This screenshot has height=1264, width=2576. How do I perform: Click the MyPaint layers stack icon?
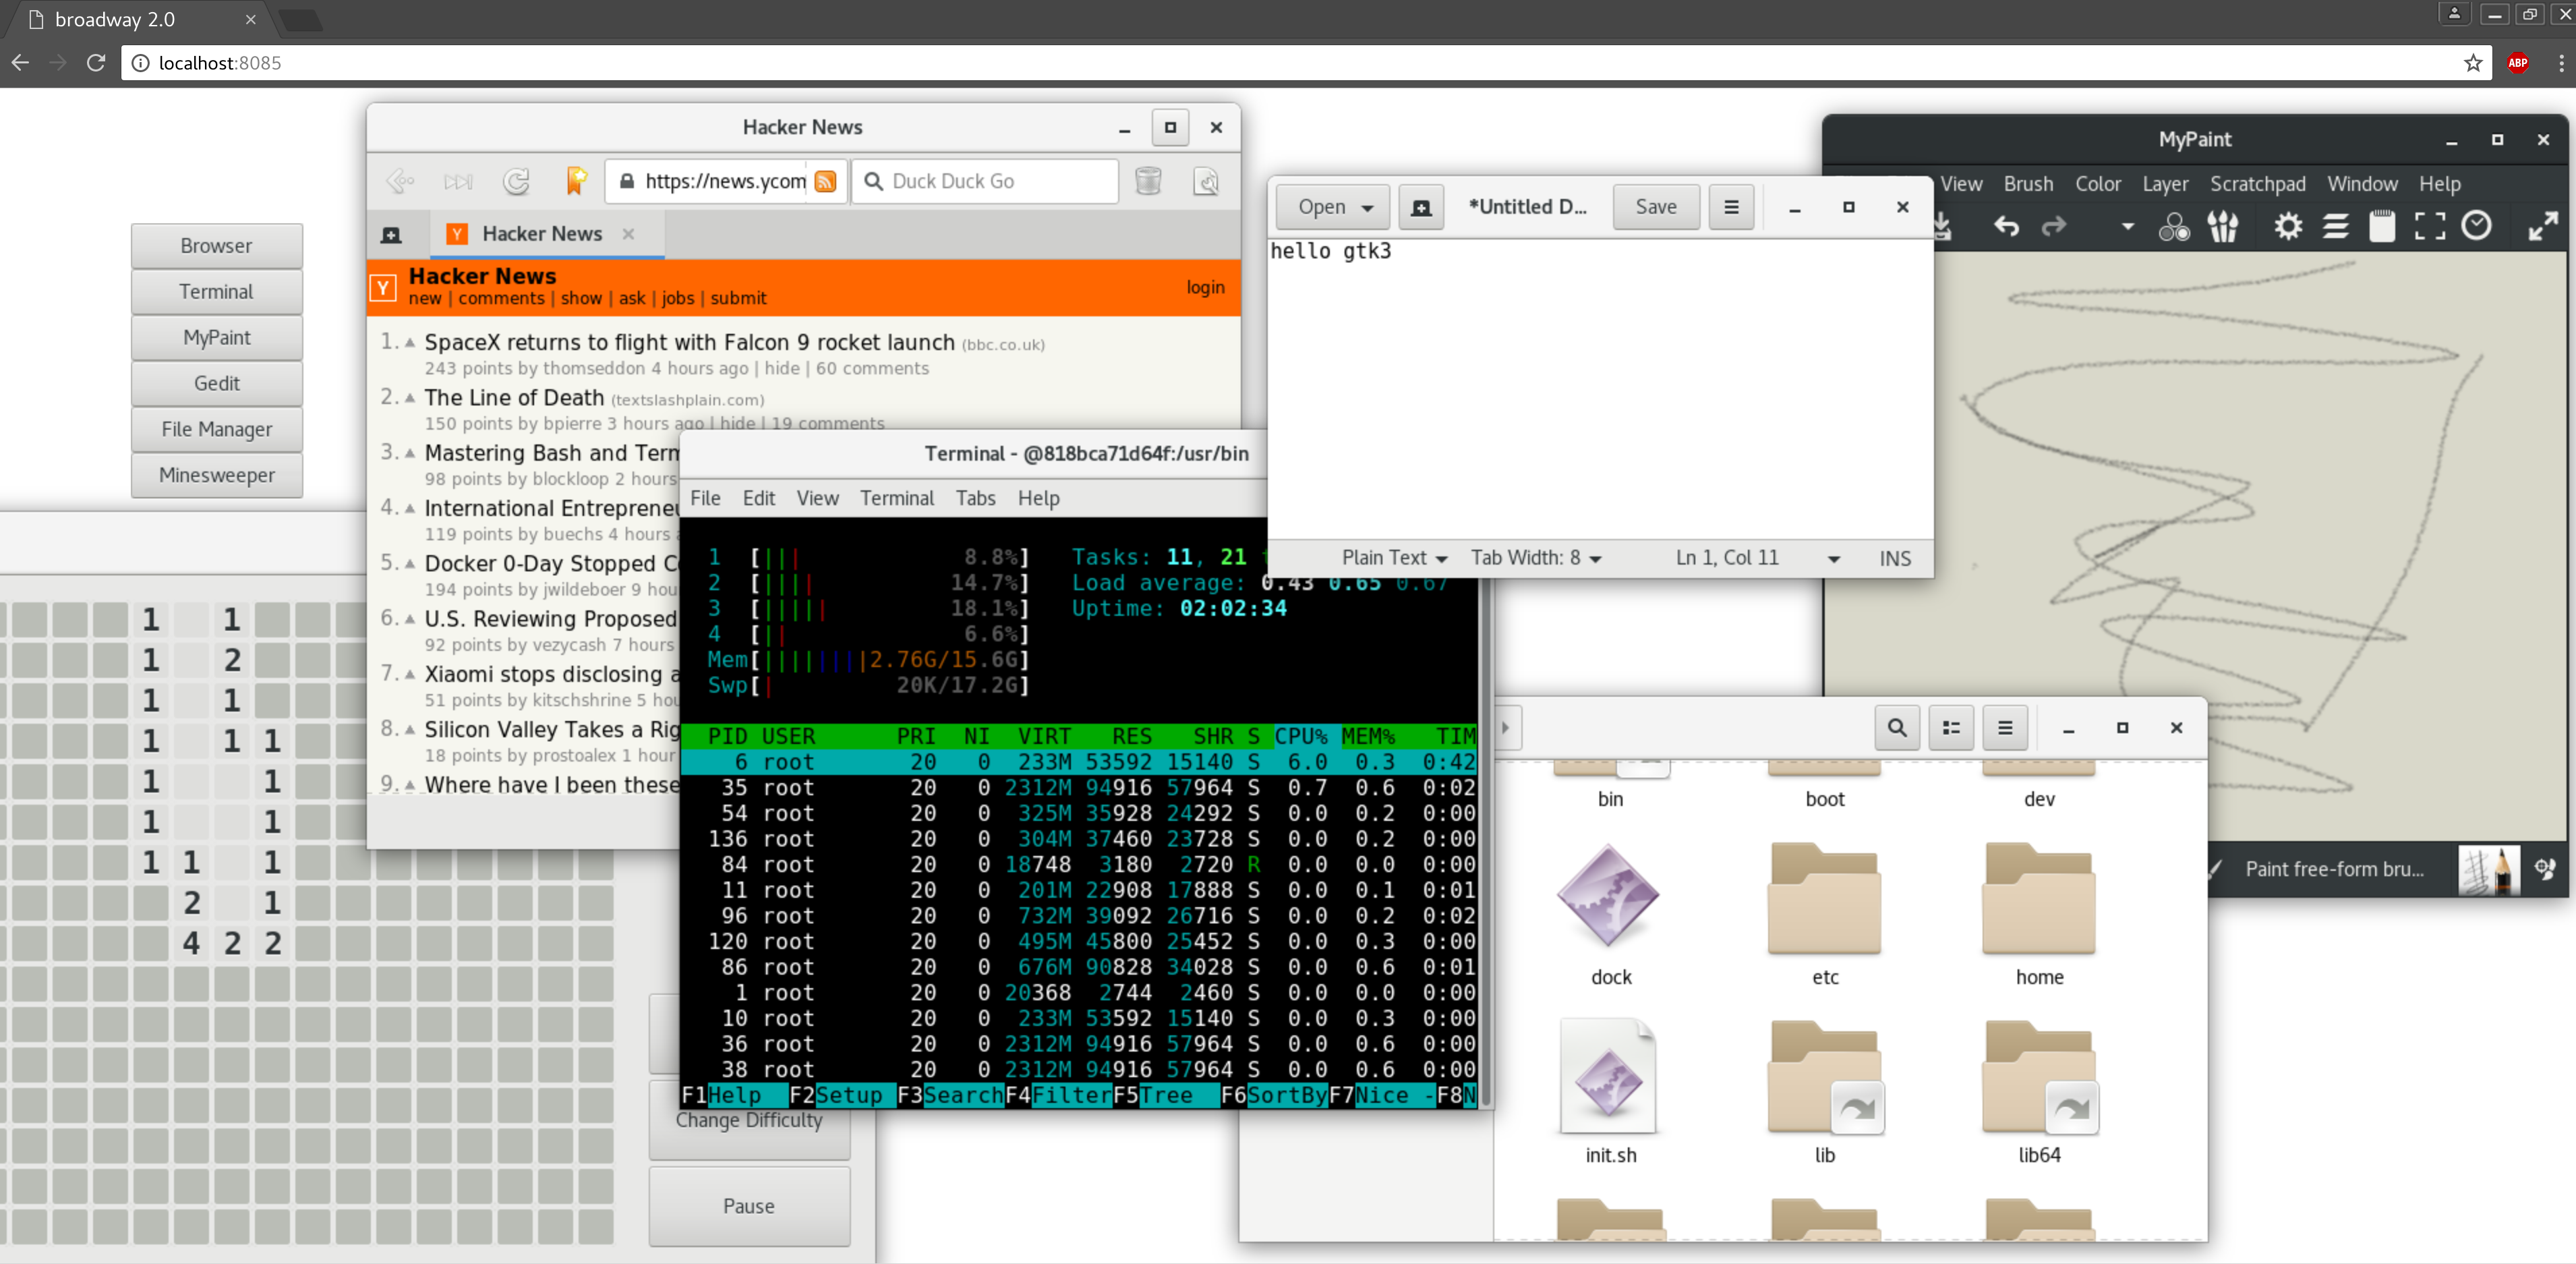coord(2335,226)
